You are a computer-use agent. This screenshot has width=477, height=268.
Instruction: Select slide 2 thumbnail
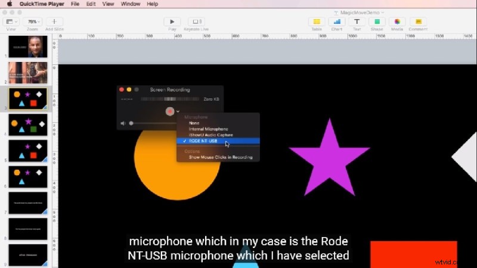coord(28,73)
